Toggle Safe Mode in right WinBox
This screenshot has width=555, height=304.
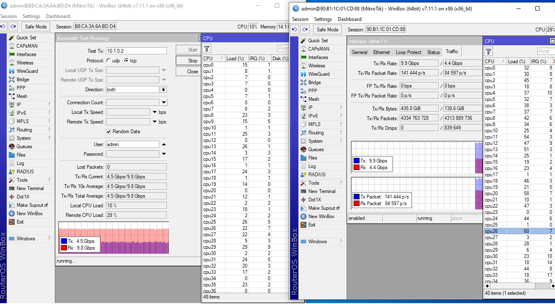pyautogui.click(x=327, y=30)
